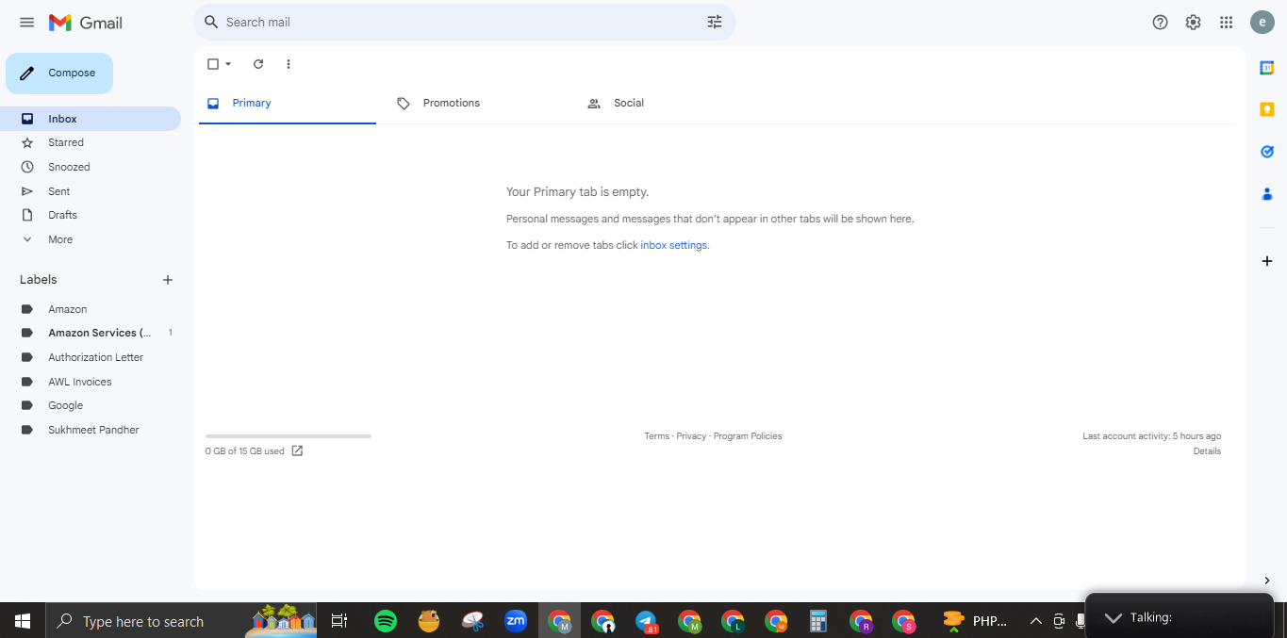The width and height of the screenshot is (1287, 638).
Task: Open the Privacy link
Action: coord(691,436)
